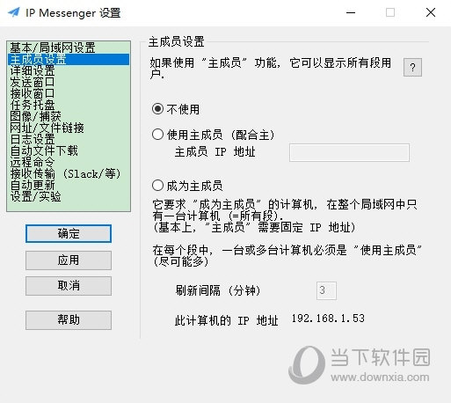Click the 应用 apply button
451x403 pixels.
(69, 260)
